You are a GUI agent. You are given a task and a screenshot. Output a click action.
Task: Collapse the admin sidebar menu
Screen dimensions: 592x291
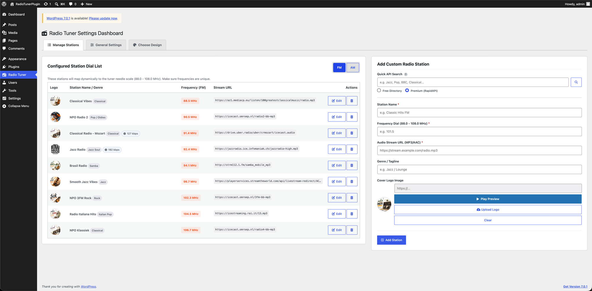pyautogui.click(x=18, y=106)
